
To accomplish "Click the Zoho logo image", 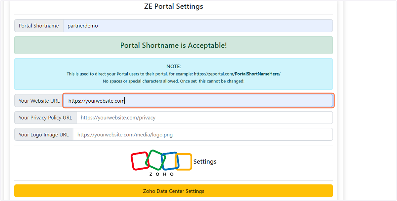I will 161,163.
